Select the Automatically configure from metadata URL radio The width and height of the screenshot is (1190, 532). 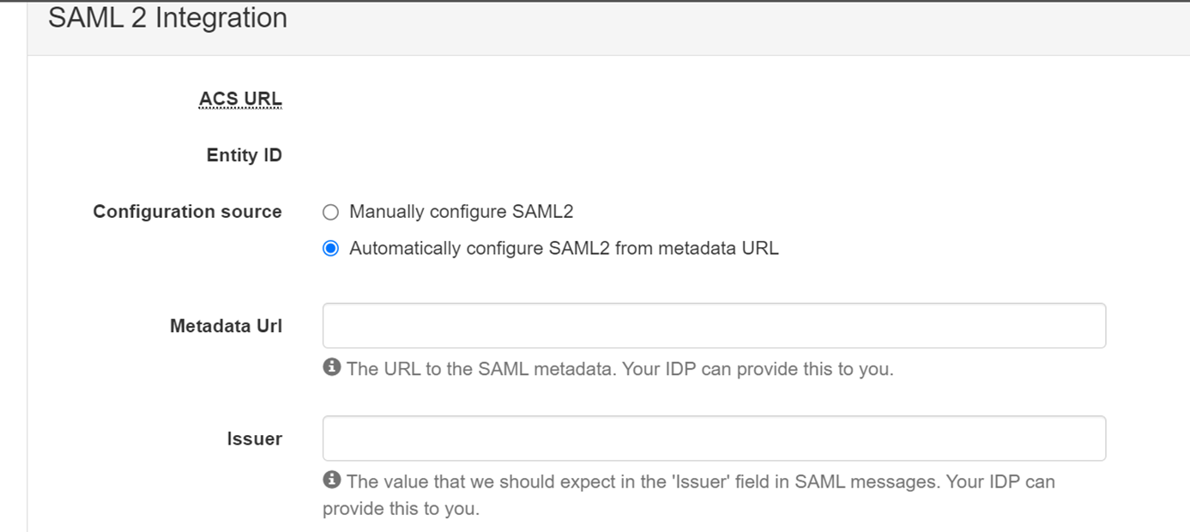[x=330, y=249]
